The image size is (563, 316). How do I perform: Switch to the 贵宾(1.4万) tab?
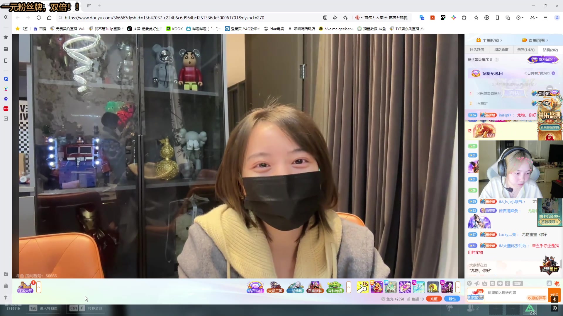(x=525, y=50)
